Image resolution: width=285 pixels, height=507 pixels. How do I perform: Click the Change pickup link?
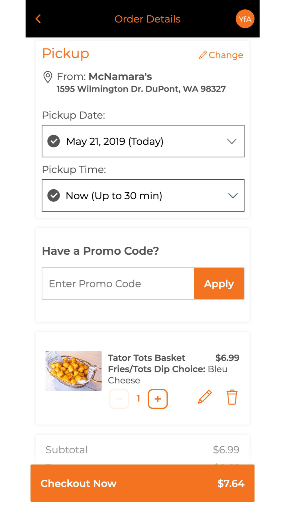click(225, 55)
